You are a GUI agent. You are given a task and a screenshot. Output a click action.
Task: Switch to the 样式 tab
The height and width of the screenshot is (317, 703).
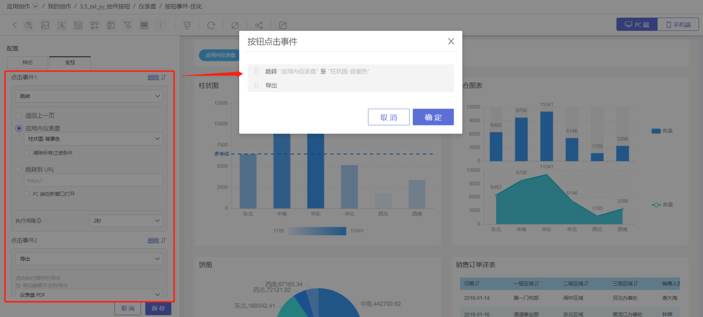tap(27, 63)
